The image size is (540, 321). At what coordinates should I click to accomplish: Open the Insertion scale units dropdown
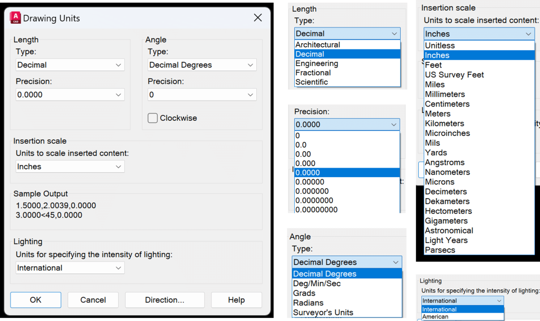[x=70, y=166]
